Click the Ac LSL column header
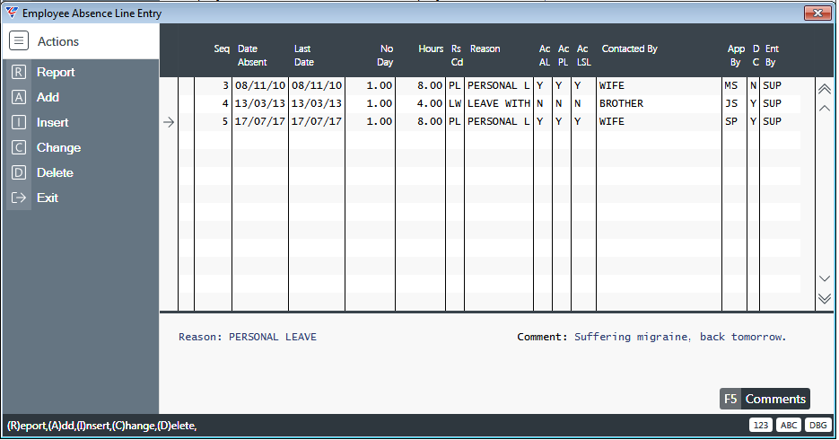This screenshot has height=440, width=839. coord(583,56)
